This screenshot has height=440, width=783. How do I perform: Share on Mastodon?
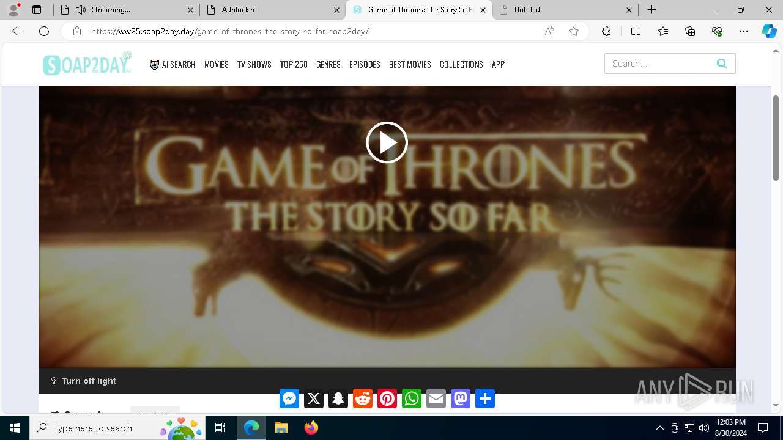[x=461, y=398]
